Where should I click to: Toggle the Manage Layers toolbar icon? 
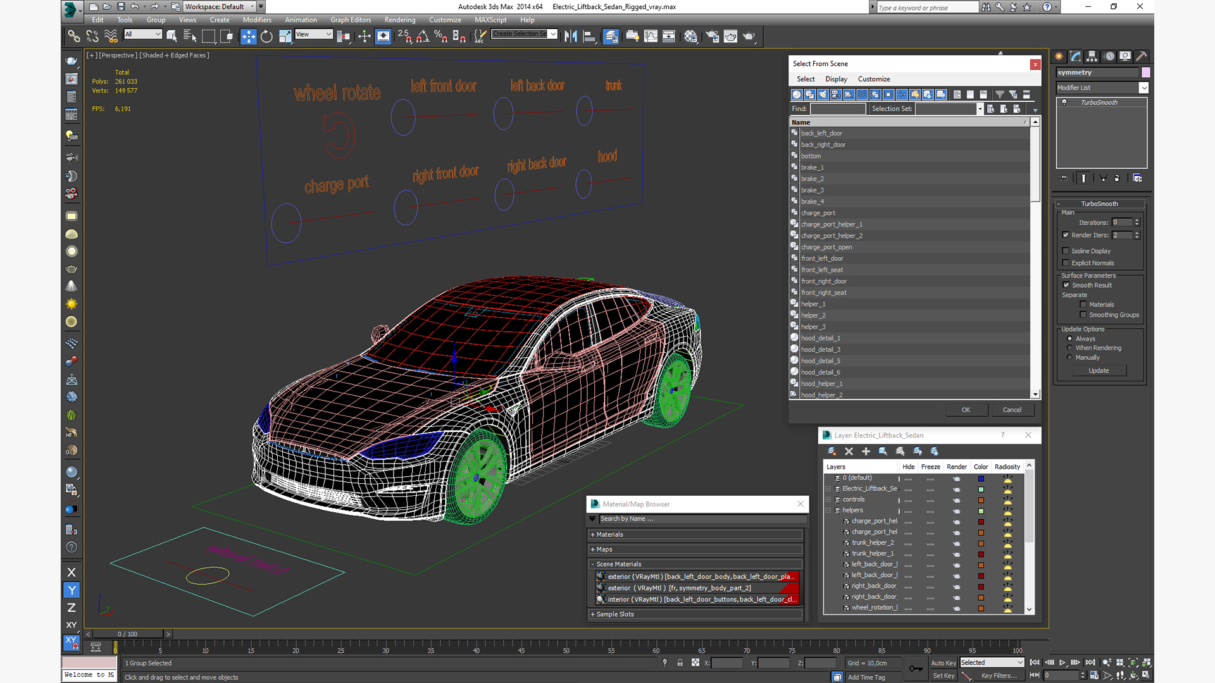(x=611, y=36)
